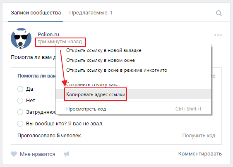Viewport: 233px width, 167px height.
Task: Click the 'Получить код' link
Action: click(199, 136)
